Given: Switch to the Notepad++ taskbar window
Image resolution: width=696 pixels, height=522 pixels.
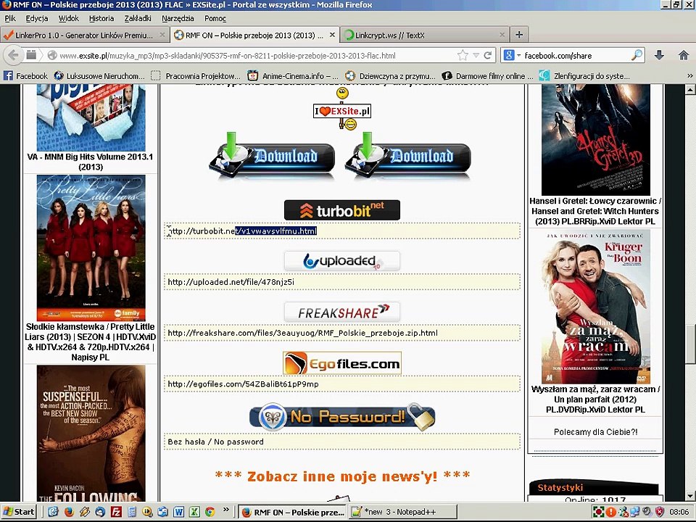Looking at the screenshot, I should coord(403,512).
